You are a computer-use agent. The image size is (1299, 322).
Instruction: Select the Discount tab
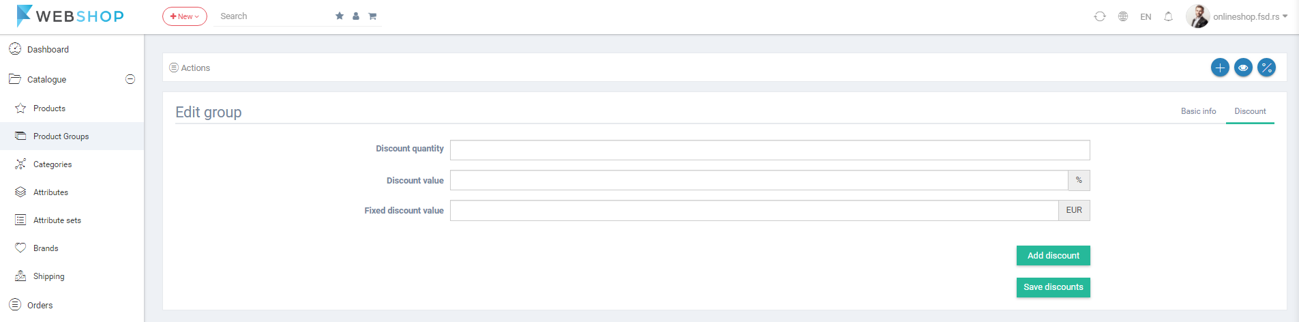1250,111
